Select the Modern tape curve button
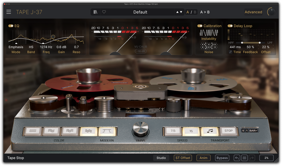This screenshot has height=166, width=282. click(107, 131)
